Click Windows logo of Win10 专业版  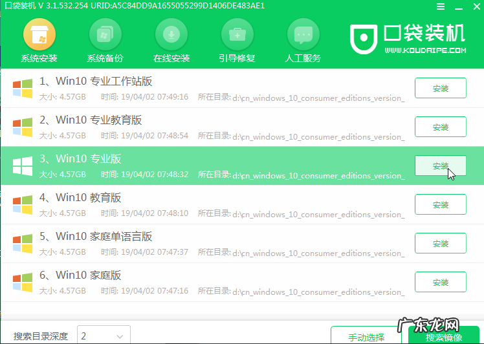(x=23, y=166)
